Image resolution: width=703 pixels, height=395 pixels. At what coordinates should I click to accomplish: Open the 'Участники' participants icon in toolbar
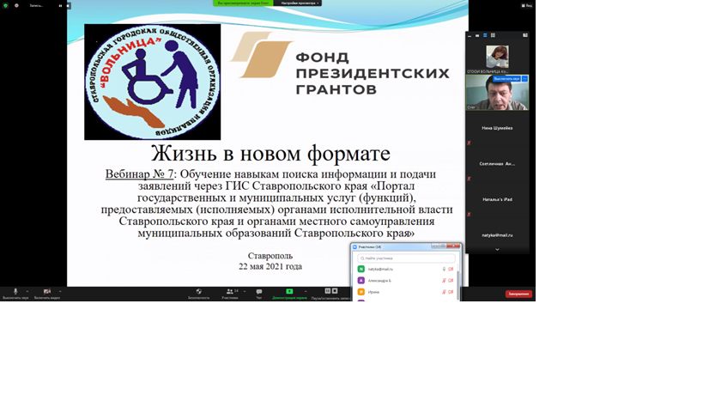point(230,292)
